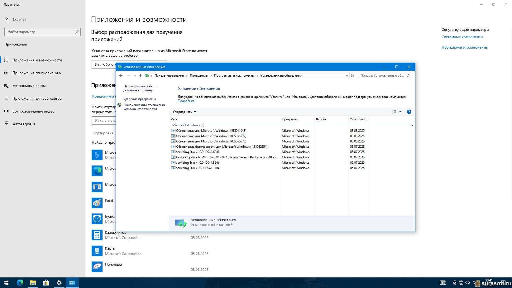Collapse the Microsoft Windows (8) group
Image resolution: width=512 pixels, height=288 pixels.
(x=411, y=125)
